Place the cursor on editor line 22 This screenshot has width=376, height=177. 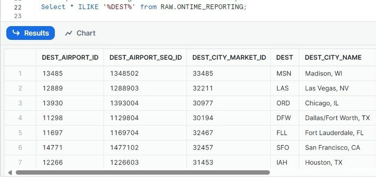[x=144, y=7]
